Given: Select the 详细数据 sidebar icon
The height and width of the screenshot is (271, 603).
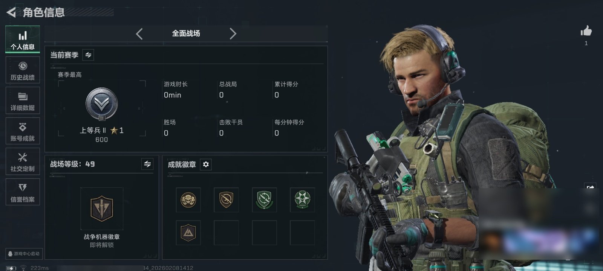Looking at the screenshot, I should (x=23, y=100).
